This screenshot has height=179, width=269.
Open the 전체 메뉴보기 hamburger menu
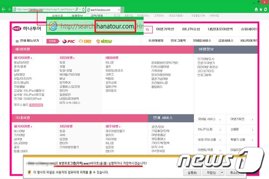[27, 41]
